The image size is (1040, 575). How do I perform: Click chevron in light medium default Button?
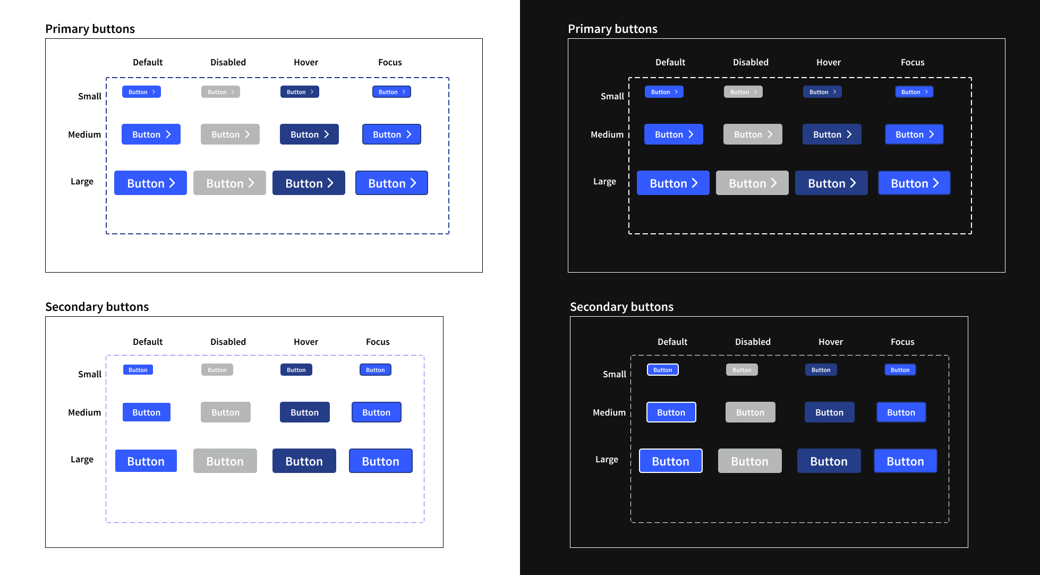pyautogui.click(x=168, y=134)
